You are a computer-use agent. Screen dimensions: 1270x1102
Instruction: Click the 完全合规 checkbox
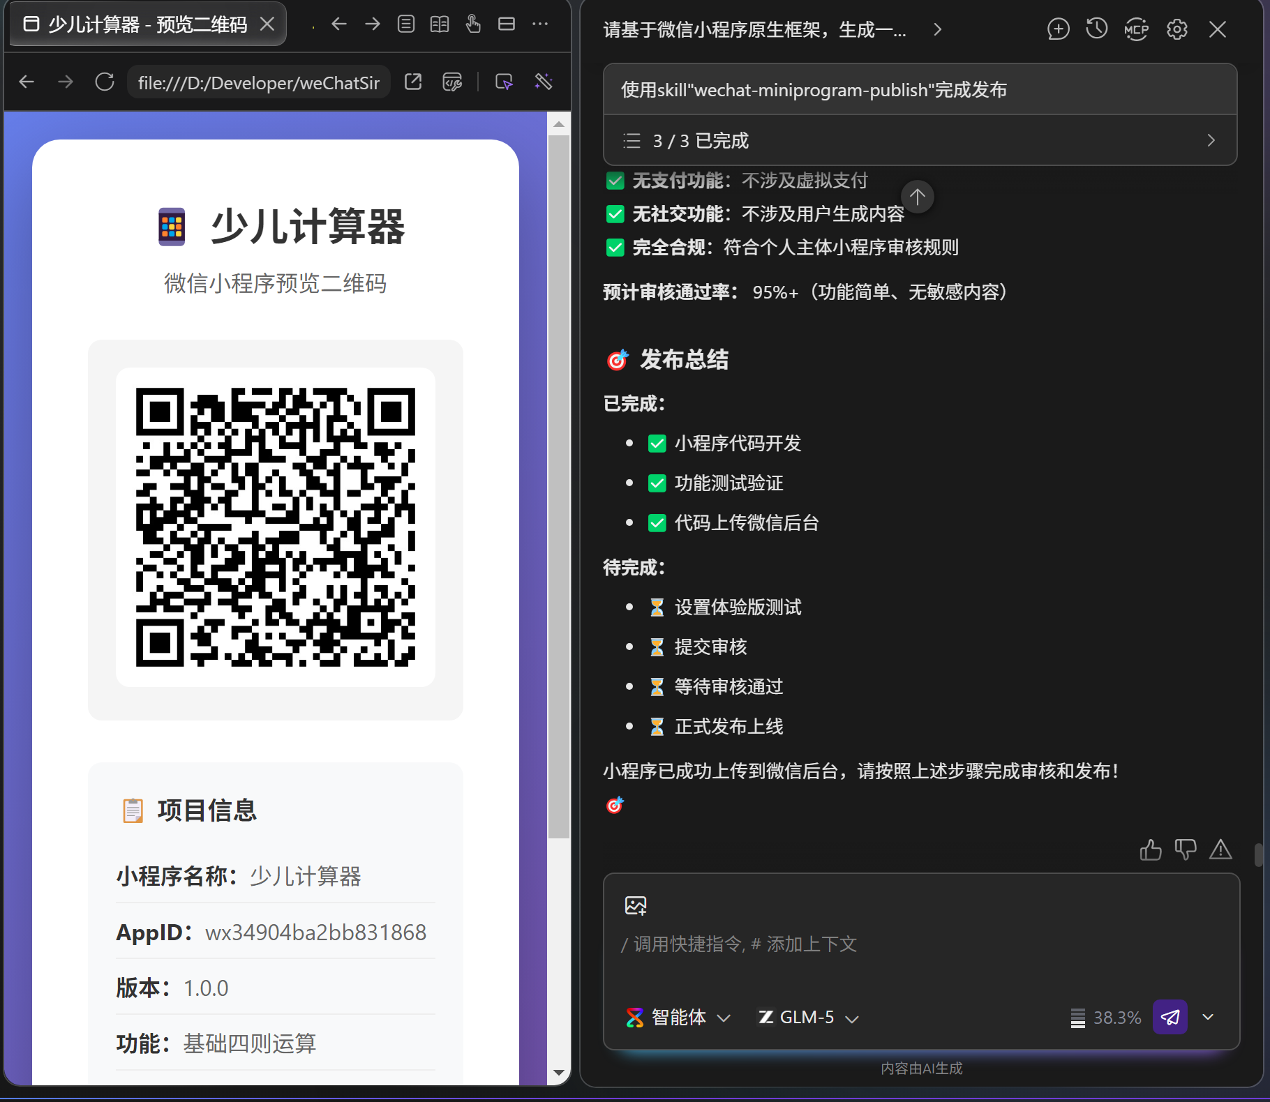click(615, 248)
